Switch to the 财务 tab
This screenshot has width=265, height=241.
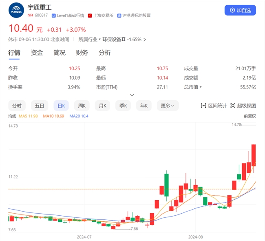pos(82,53)
